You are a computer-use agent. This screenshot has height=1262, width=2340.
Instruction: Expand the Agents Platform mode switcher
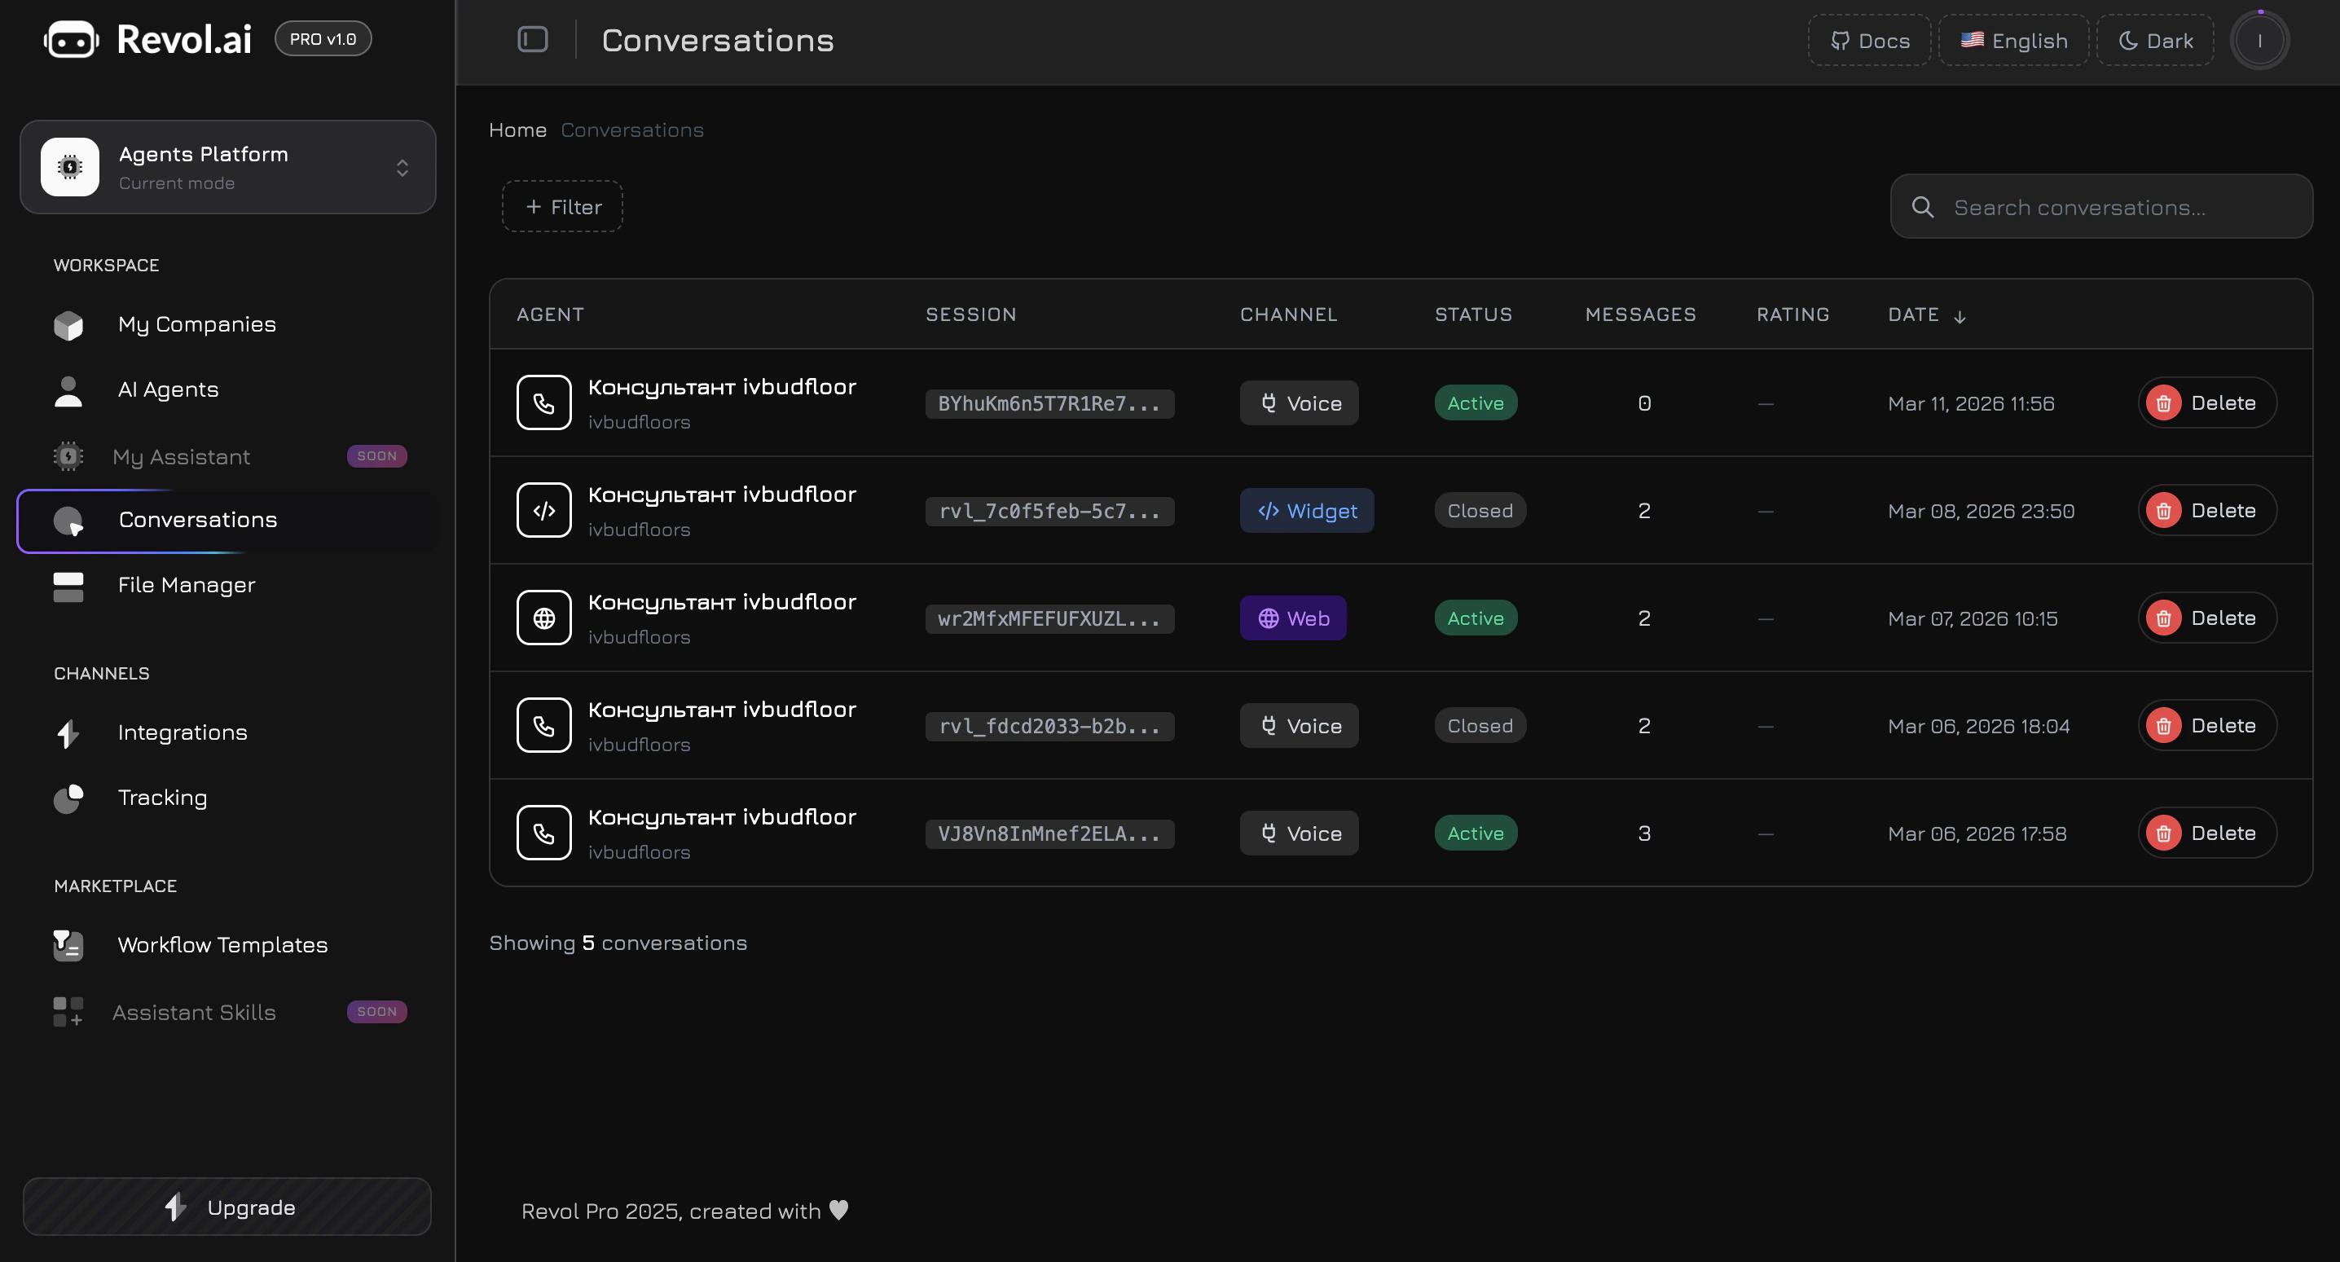(228, 167)
